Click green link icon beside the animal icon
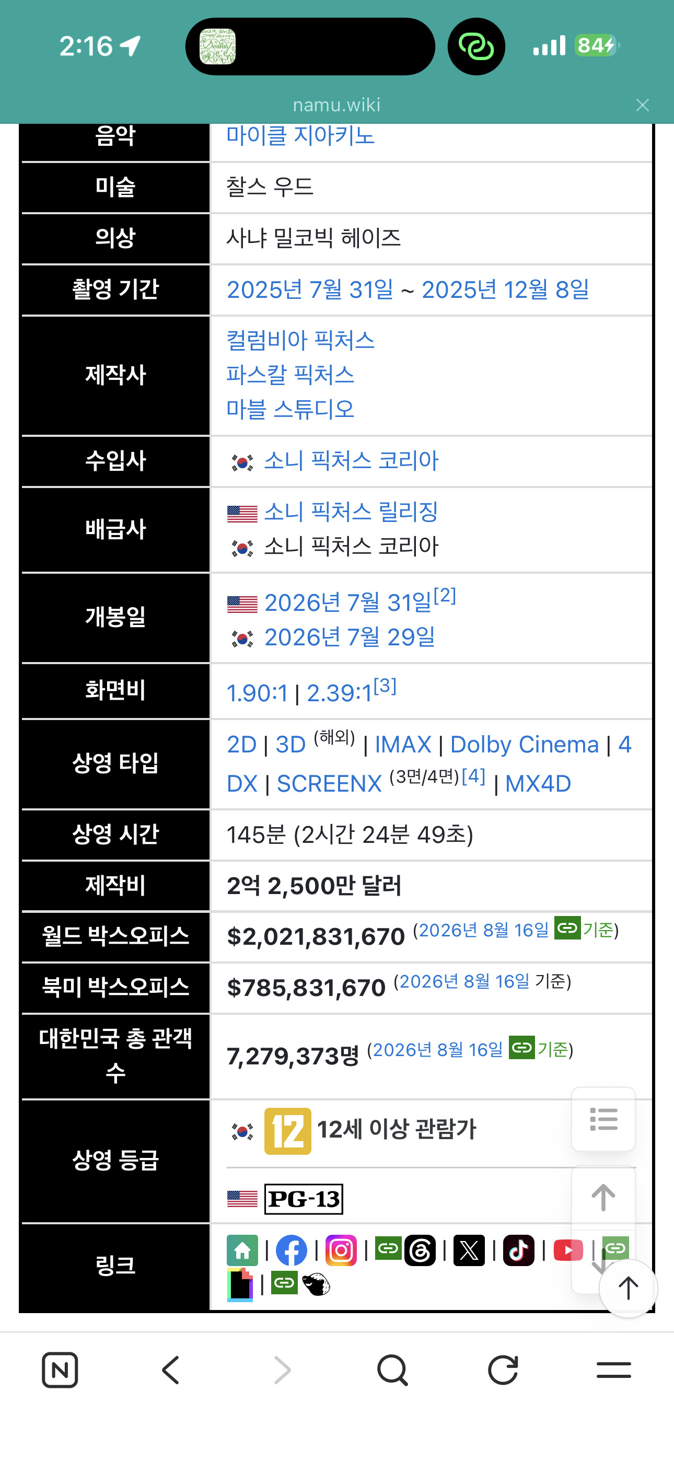 click(x=284, y=1282)
